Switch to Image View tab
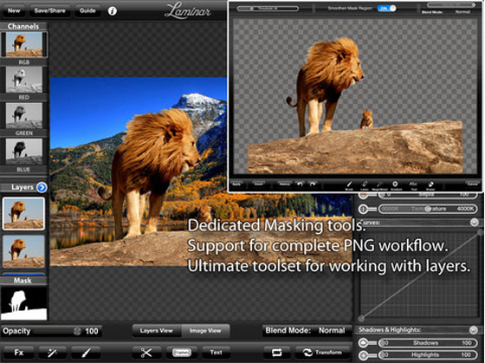 [205, 330]
